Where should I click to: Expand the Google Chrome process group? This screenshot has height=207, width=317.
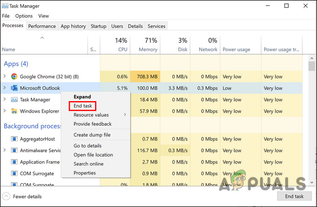5,77
